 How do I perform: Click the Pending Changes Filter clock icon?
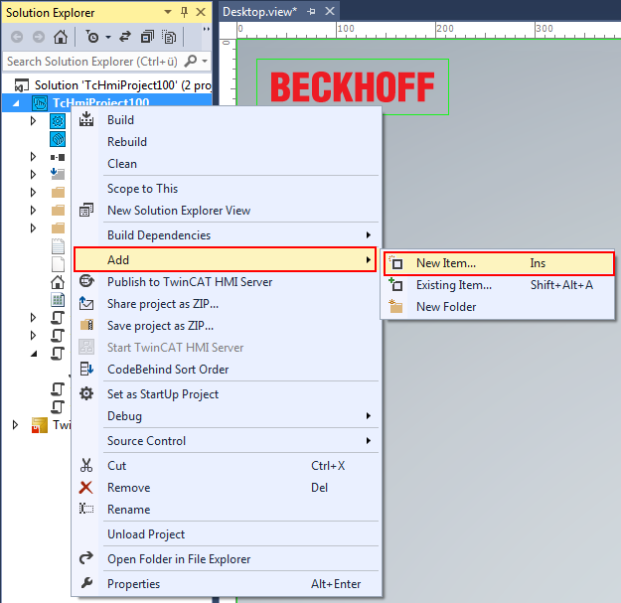92,37
